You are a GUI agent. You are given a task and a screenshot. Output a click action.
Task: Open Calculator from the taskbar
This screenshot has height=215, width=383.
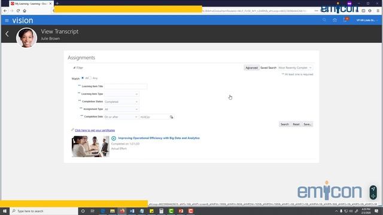(x=161, y=211)
